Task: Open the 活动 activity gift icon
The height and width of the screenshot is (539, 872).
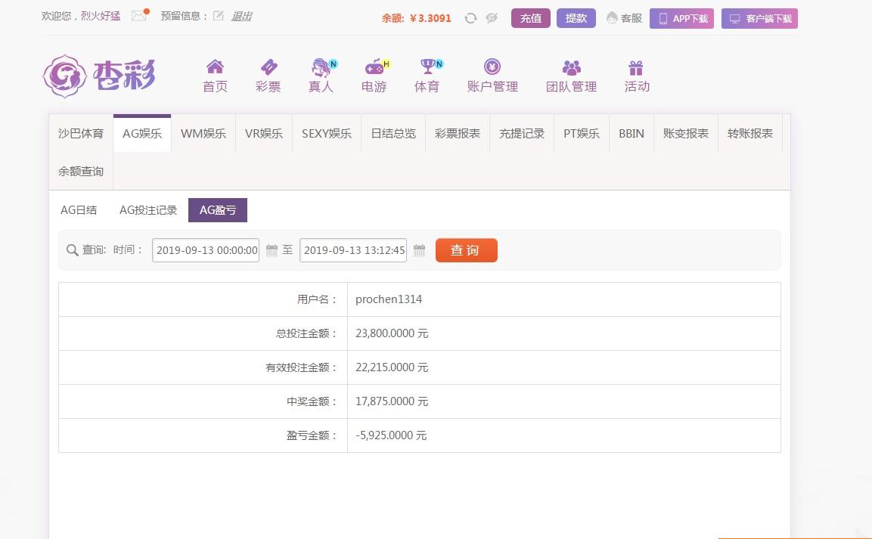Action: [636, 74]
